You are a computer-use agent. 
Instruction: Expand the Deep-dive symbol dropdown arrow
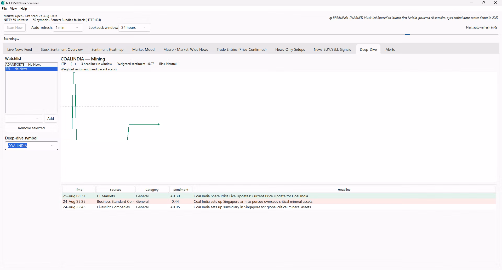52,146
